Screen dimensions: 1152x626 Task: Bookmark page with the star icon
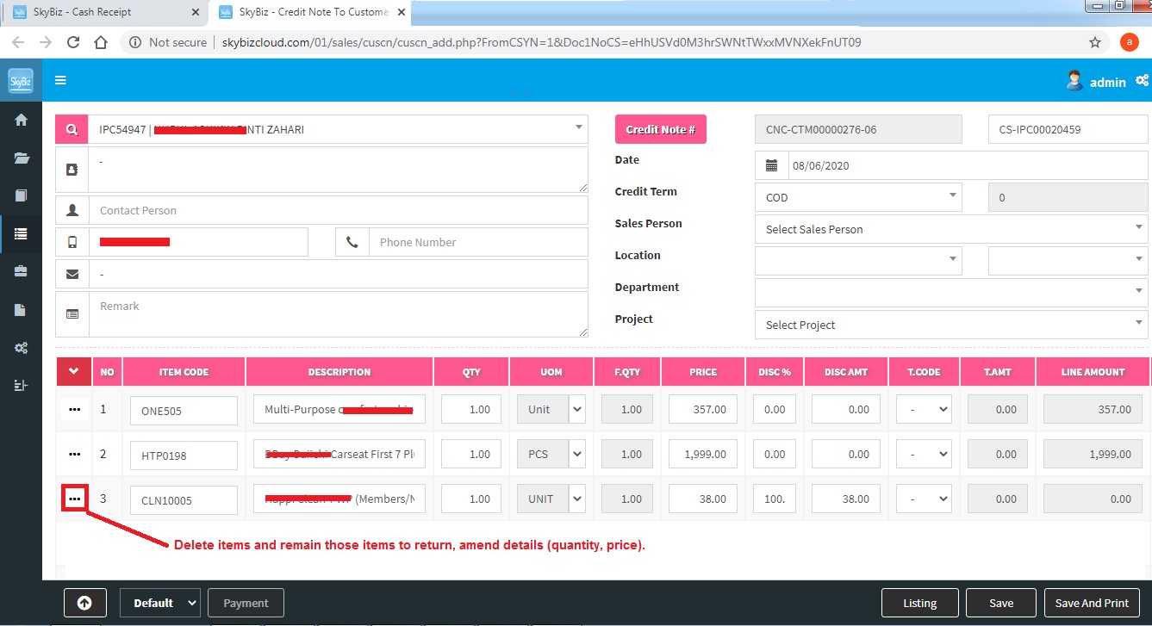coord(1095,42)
